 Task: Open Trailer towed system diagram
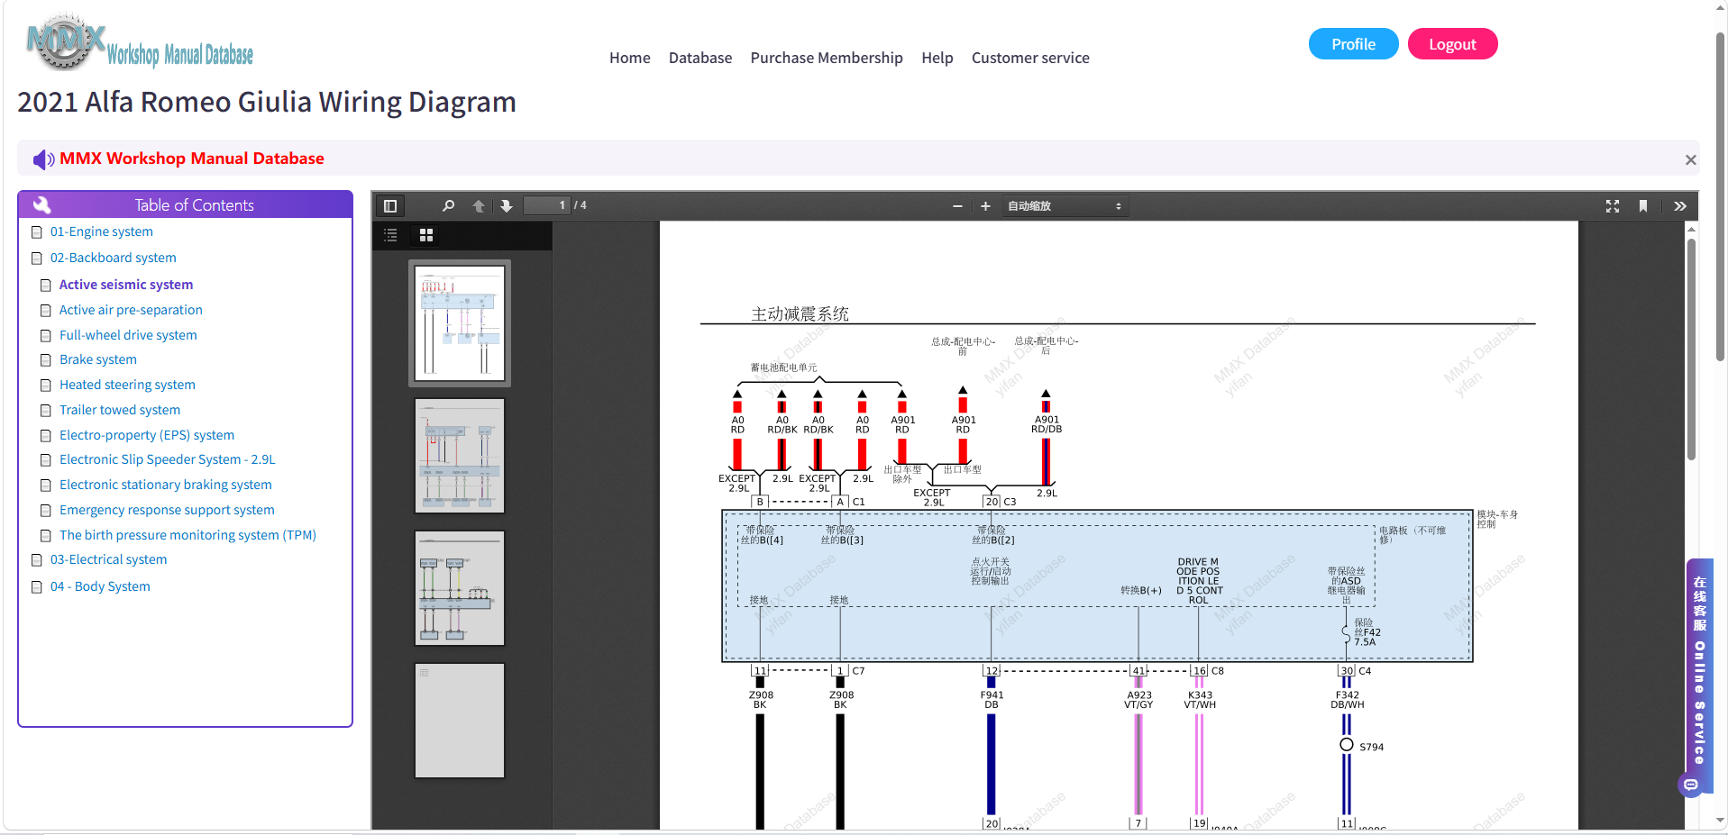[x=120, y=410]
